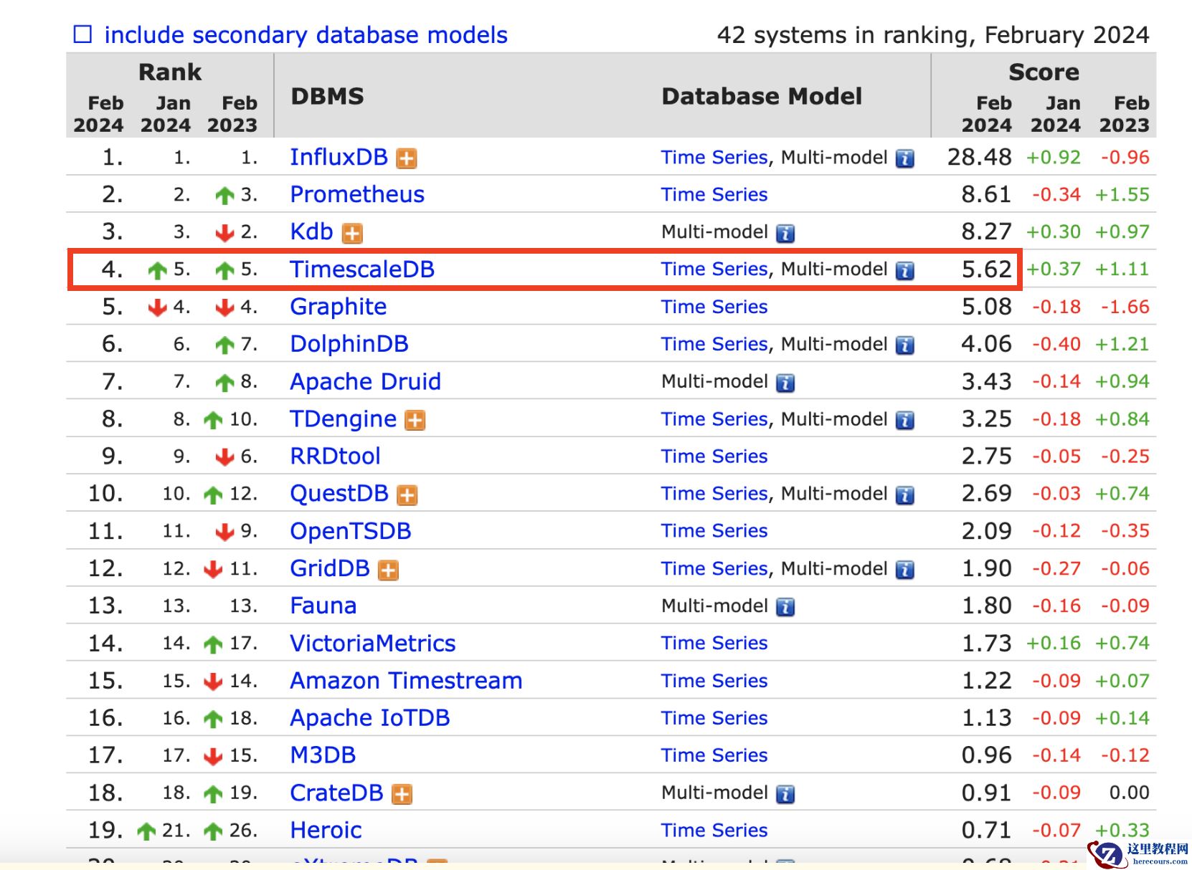Open the TimescaleDB DBMS link
Screen dimensions: 1192x870
click(362, 269)
